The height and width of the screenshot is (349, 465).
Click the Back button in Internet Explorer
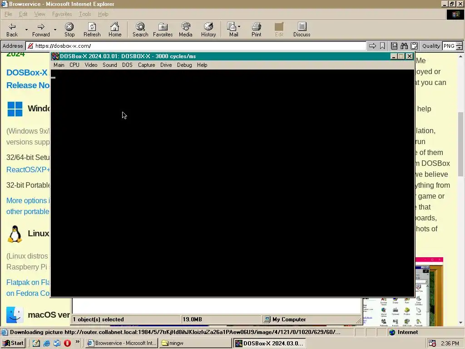click(x=12, y=30)
